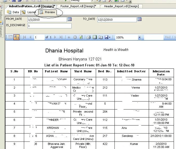Jump to last report page

[61, 37]
